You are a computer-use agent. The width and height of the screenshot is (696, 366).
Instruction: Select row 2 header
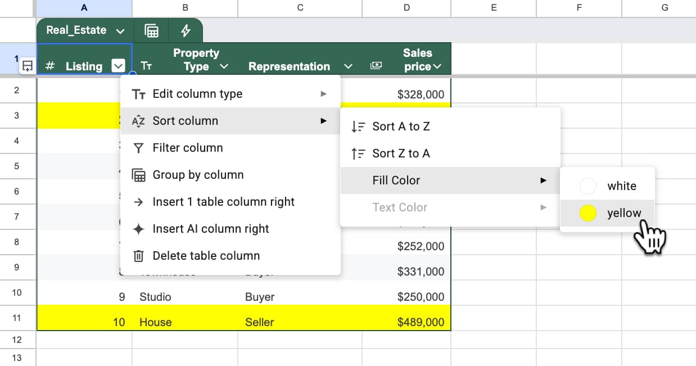point(17,90)
